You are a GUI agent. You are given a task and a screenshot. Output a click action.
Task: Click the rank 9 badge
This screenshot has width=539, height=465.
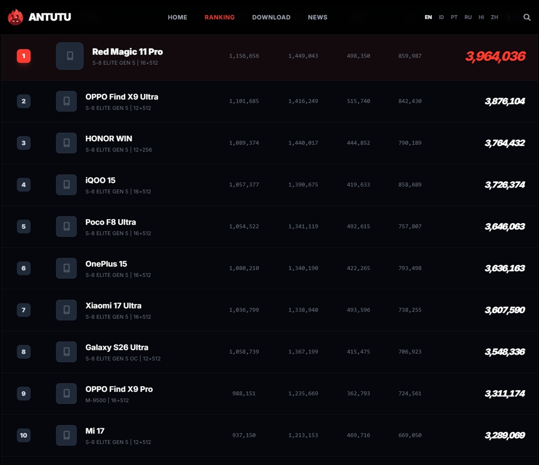point(24,393)
